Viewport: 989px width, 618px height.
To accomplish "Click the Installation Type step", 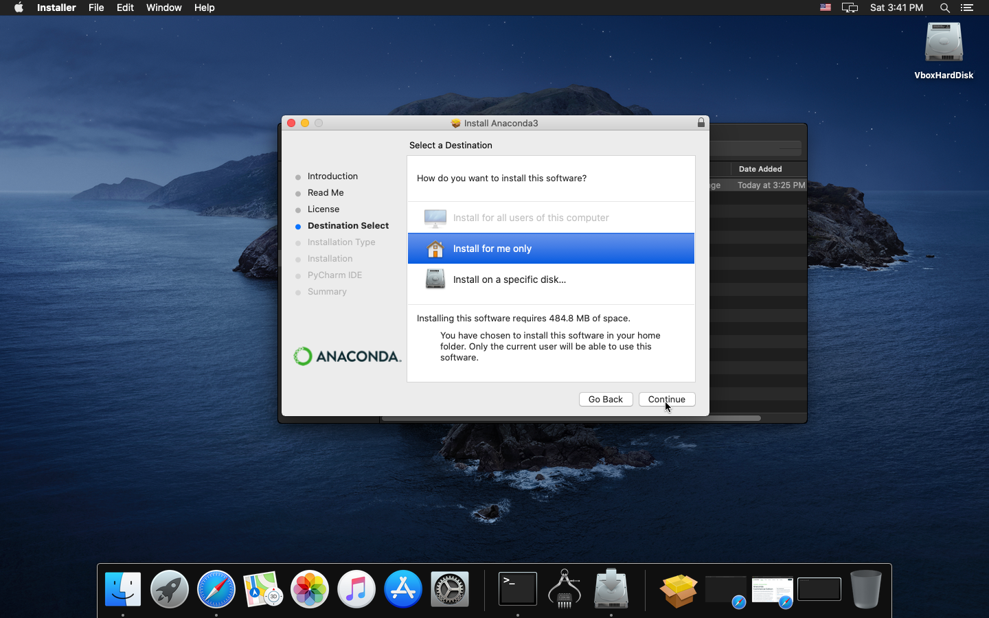I will (x=341, y=242).
